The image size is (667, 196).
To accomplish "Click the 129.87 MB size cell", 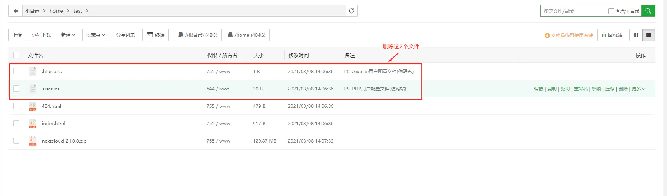I will click(265, 141).
